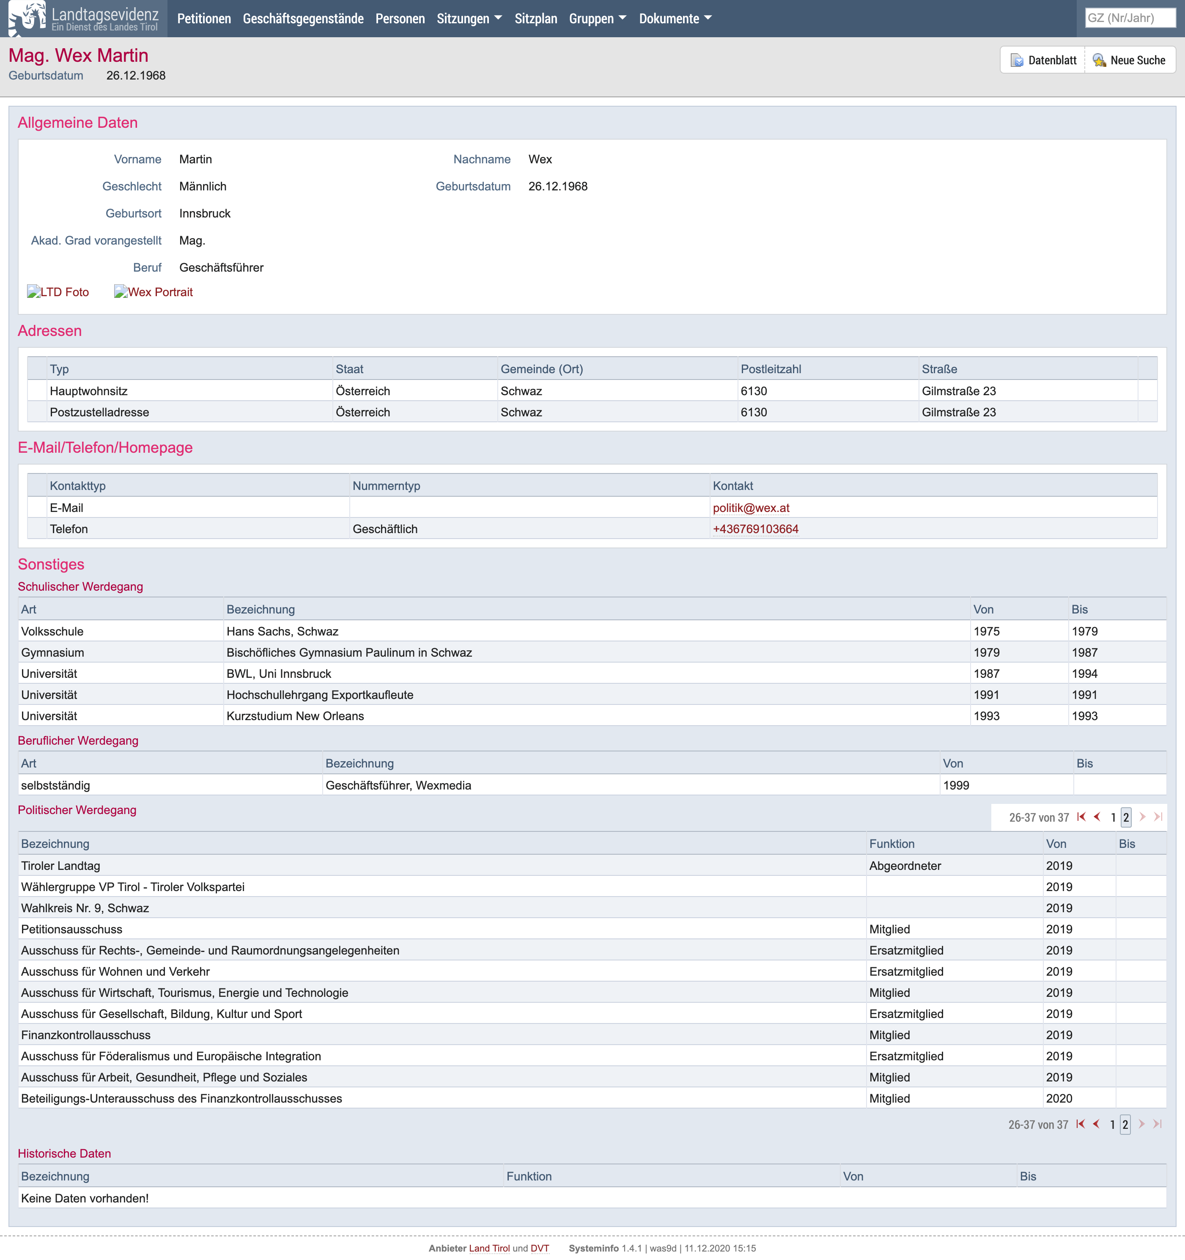Start a new search with Neue Suche
This screenshot has width=1185, height=1260.
[x=1130, y=60]
